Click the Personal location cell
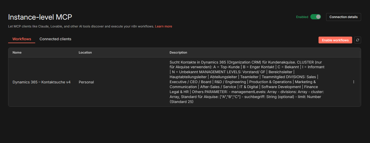Screen dimensions: 370x143 click(86, 82)
